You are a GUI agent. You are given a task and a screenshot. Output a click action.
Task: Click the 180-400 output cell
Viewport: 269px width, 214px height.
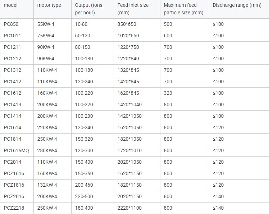click(84, 208)
